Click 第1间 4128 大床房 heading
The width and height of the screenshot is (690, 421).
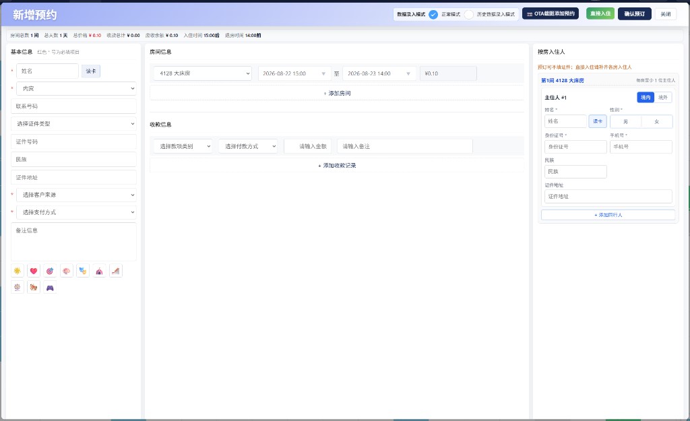point(563,81)
